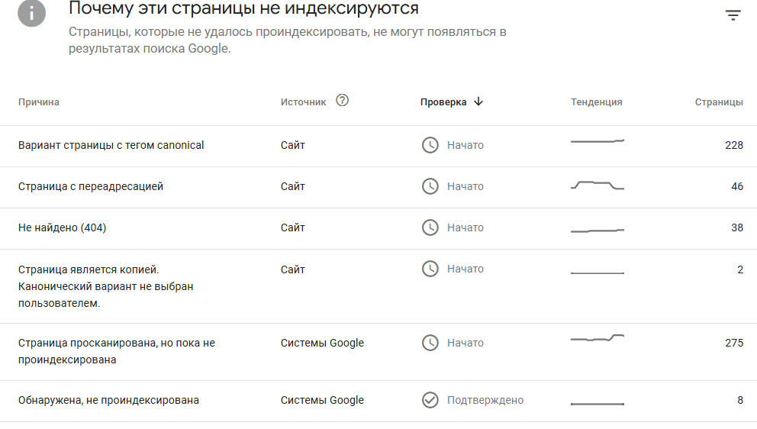Click the help icon next to Источник

coord(343,101)
